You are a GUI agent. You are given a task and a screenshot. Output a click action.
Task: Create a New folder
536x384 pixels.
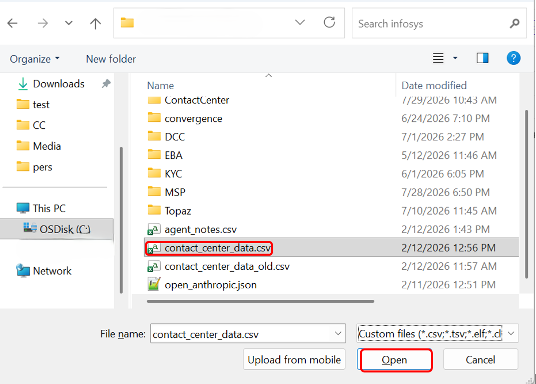click(x=111, y=59)
